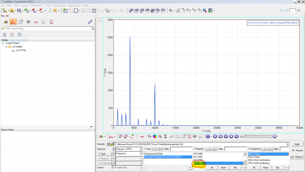Image resolution: width=305 pixels, height=172 pixels.
Task: Step forward with the fast-forward control
Action: 231,137
